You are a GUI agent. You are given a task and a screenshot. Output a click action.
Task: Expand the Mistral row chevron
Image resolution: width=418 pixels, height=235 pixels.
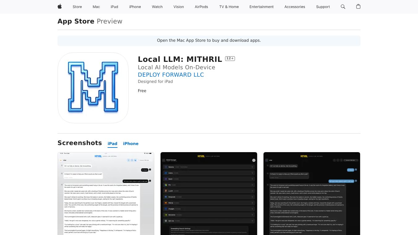click(252, 203)
